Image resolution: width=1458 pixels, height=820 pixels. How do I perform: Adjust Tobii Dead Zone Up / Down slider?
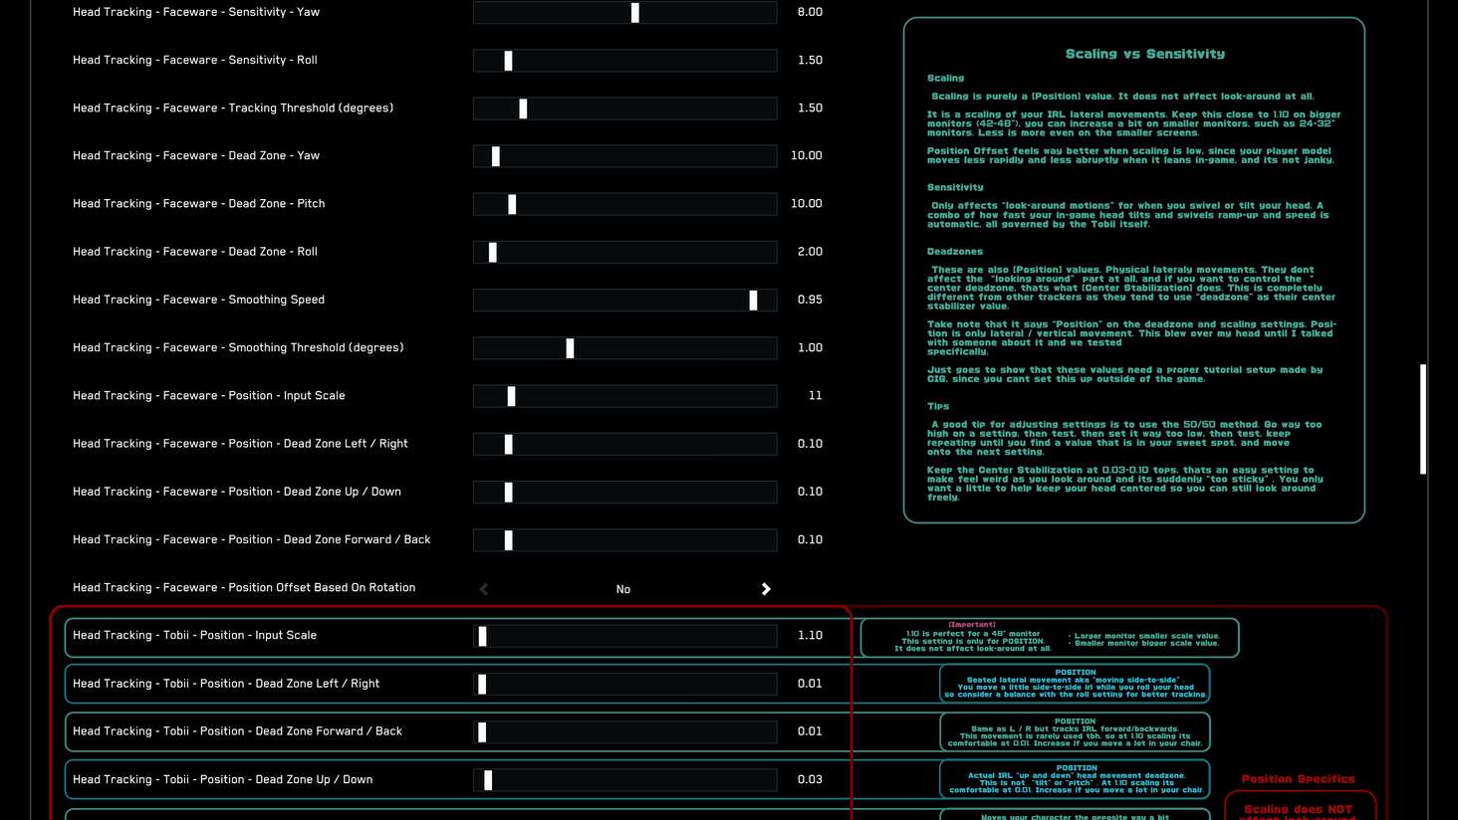[x=487, y=779]
